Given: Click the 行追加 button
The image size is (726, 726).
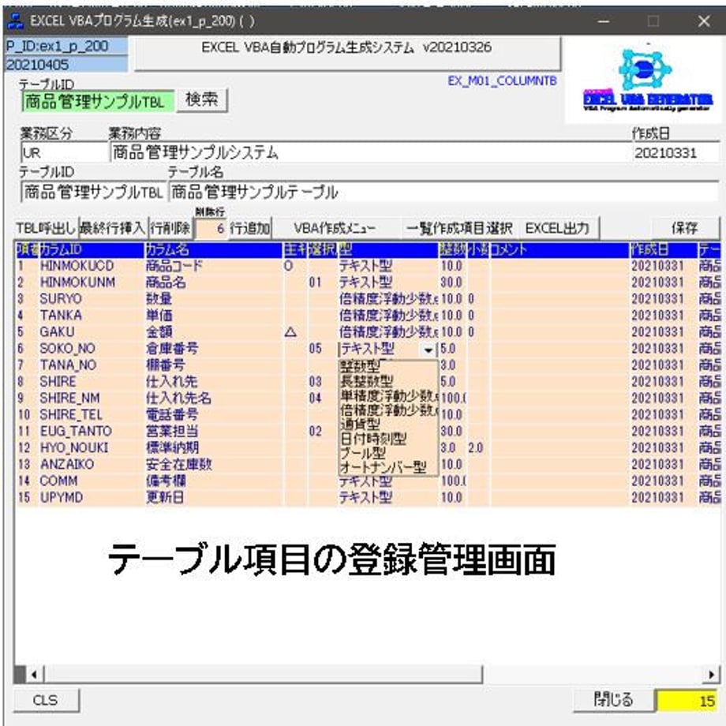Looking at the screenshot, I should pyautogui.click(x=250, y=228).
